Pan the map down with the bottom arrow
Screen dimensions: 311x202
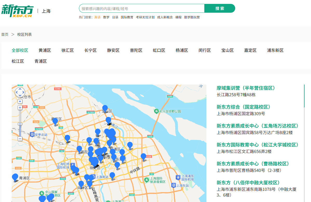pyautogui.click(x=20, y=96)
